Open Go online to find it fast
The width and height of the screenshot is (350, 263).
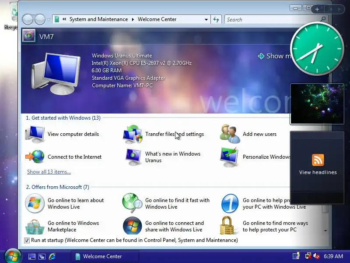pyautogui.click(x=166, y=203)
